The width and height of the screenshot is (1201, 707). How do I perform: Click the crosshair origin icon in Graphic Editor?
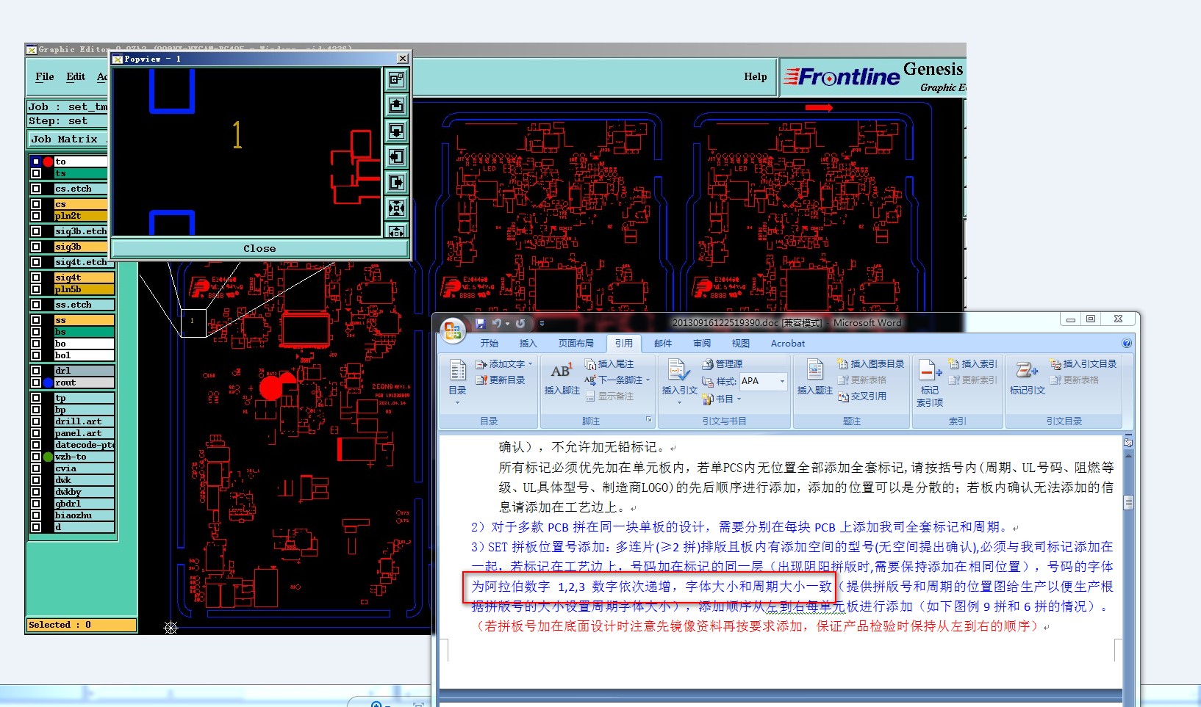pos(171,628)
